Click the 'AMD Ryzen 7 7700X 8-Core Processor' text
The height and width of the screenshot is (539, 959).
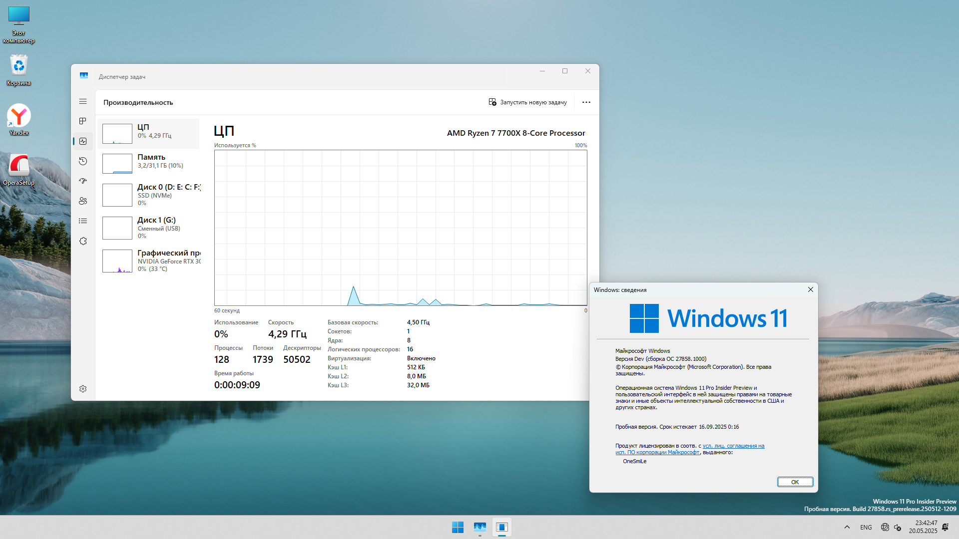[516, 133]
